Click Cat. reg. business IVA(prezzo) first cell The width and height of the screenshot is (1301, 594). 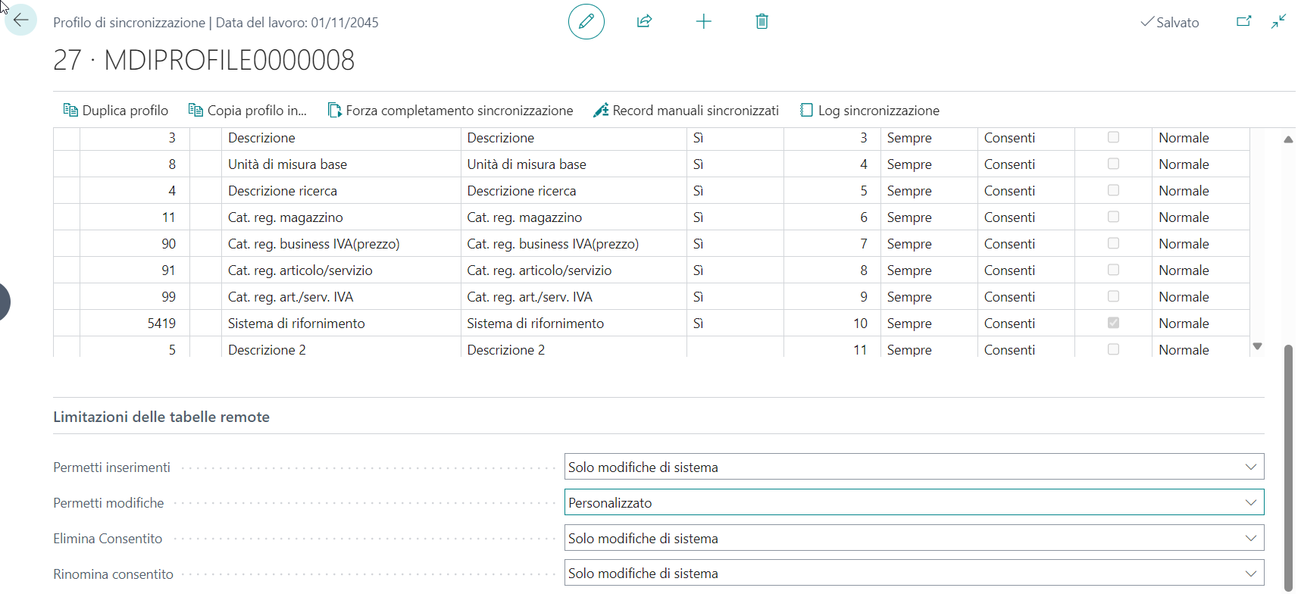point(341,244)
